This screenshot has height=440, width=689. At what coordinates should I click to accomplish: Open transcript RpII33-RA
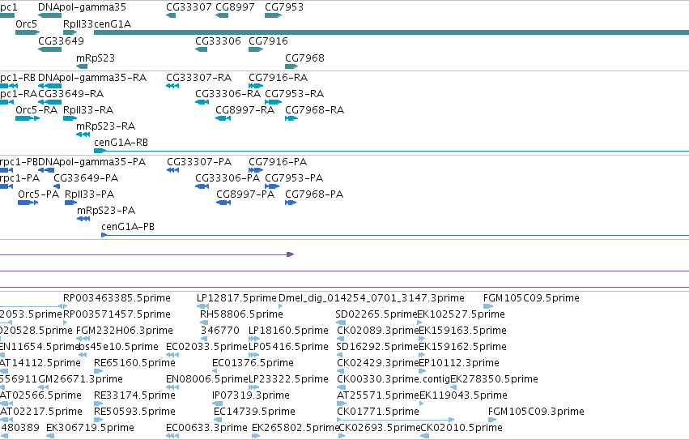point(88,110)
